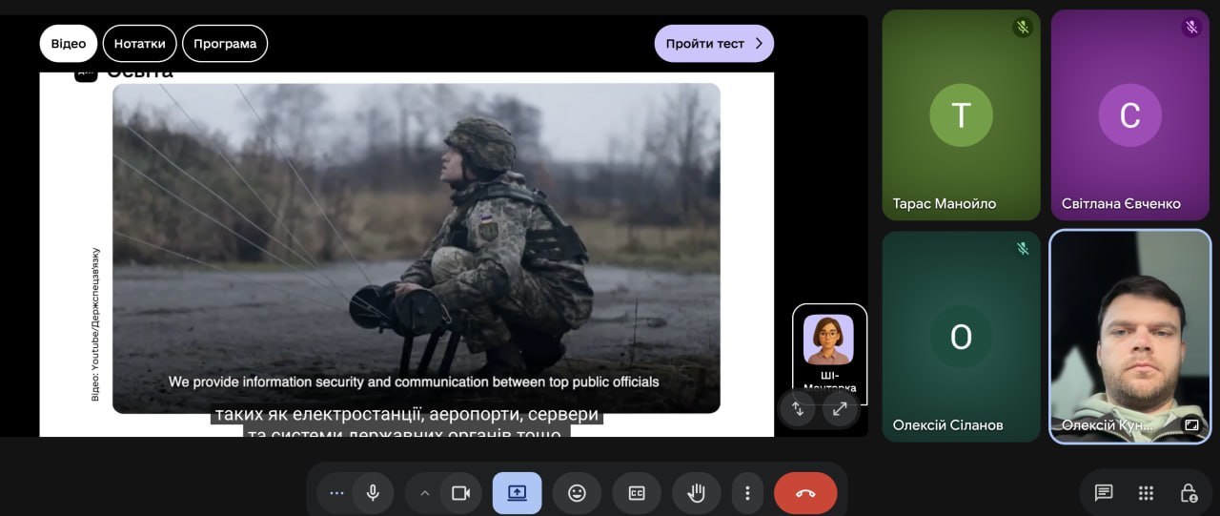Select Тарас Манойло participant tile

click(961, 115)
